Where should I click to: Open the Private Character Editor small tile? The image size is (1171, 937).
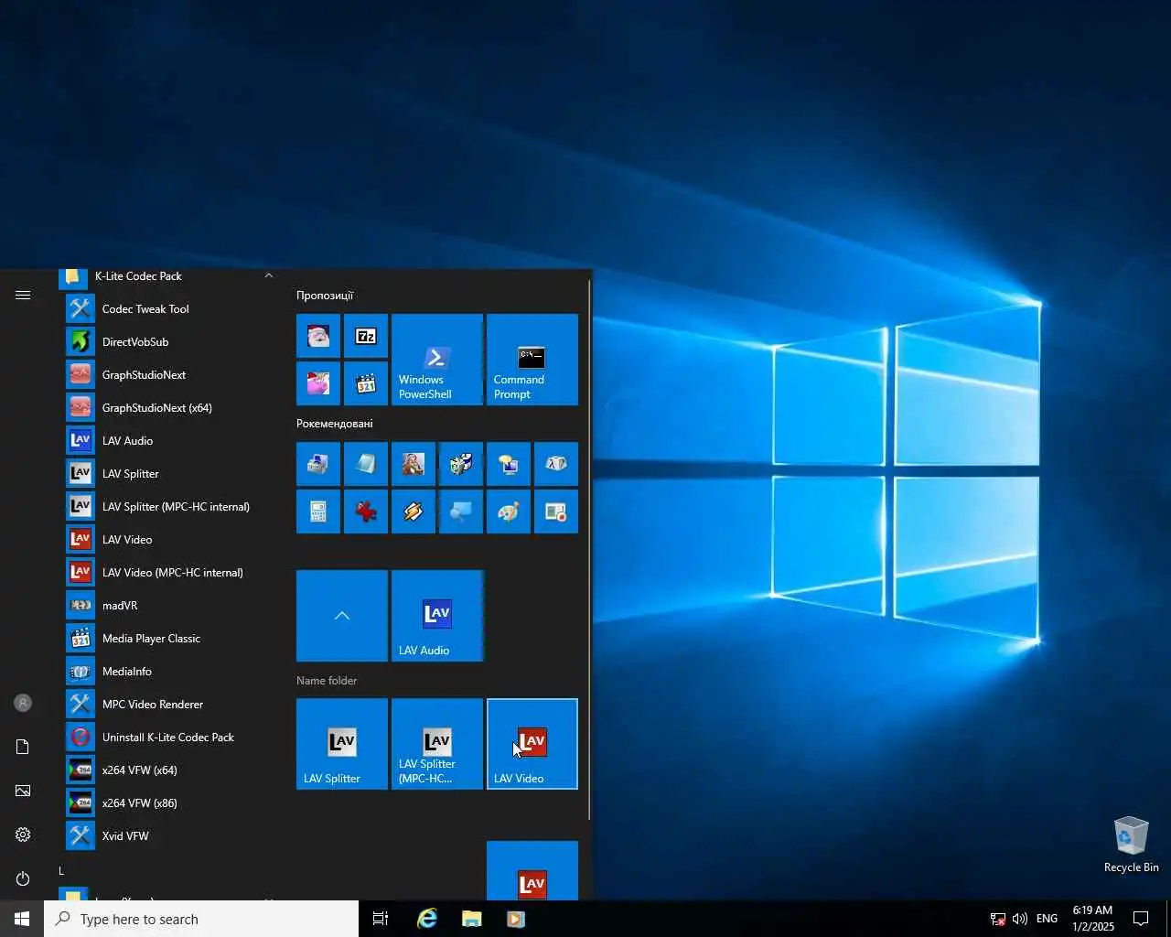click(556, 464)
